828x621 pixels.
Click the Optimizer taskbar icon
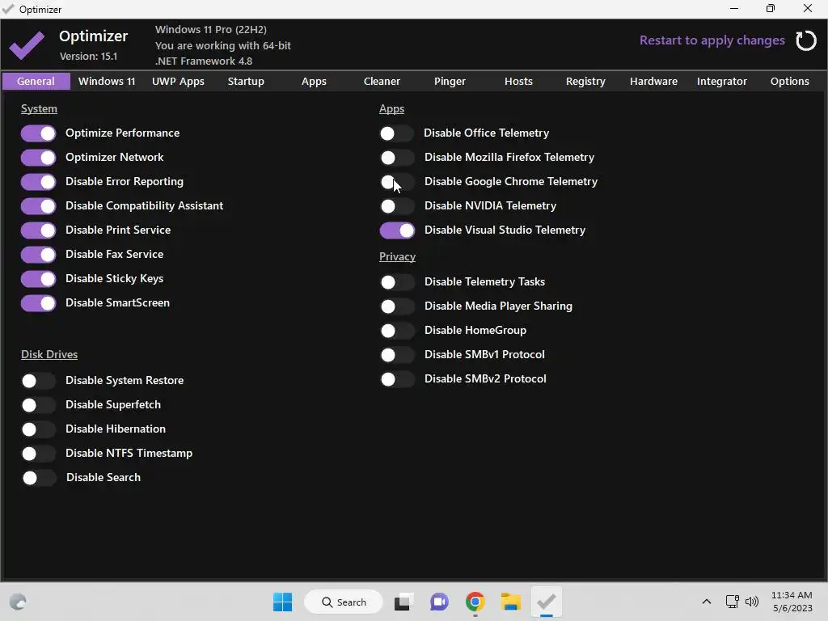point(546,602)
